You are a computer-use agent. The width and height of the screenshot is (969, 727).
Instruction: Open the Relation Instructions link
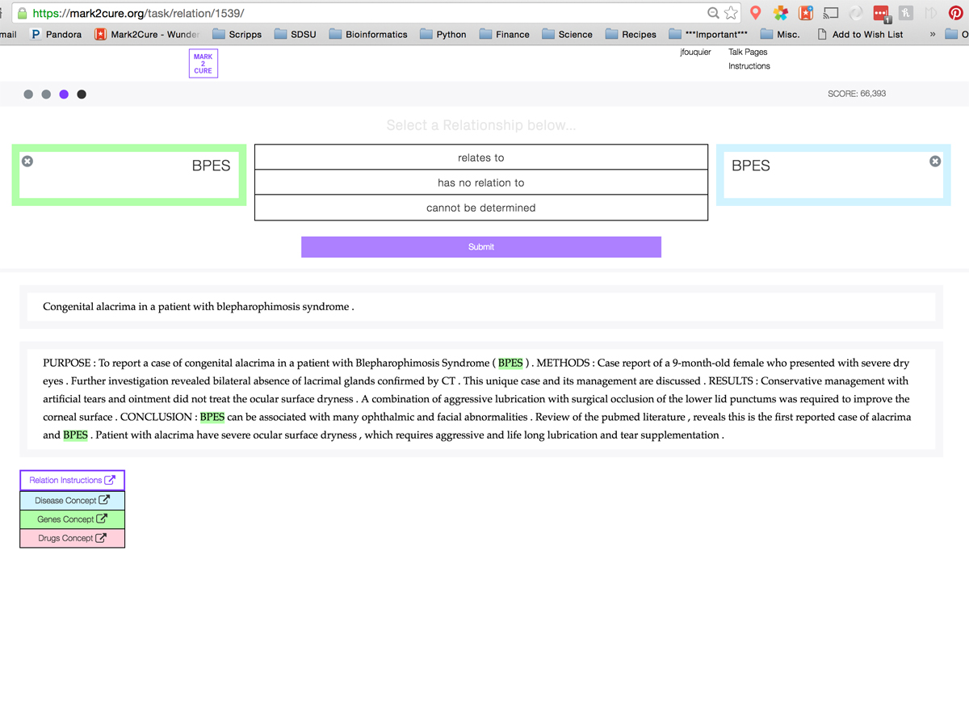(72, 480)
